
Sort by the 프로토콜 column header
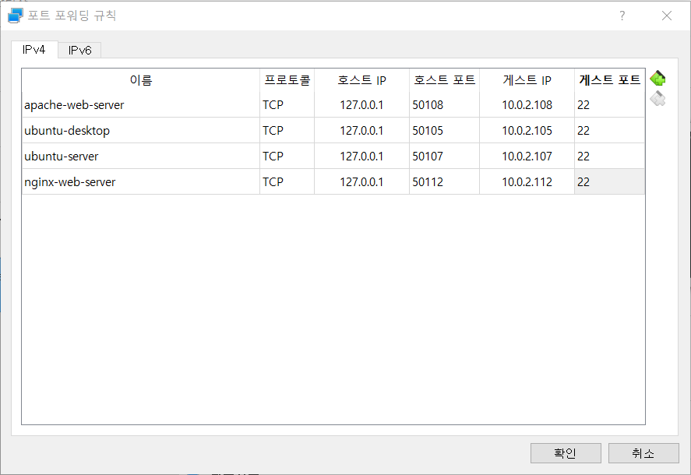(287, 80)
